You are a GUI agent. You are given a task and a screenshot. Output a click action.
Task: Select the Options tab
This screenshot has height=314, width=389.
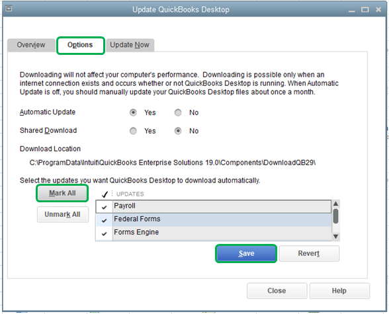click(x=80, y=45)
